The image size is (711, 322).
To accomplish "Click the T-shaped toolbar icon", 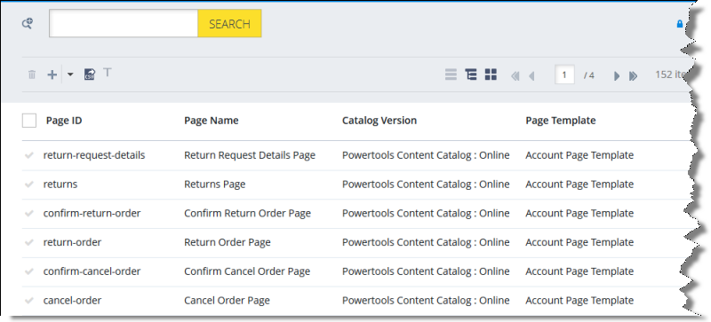I will (107, 73).
